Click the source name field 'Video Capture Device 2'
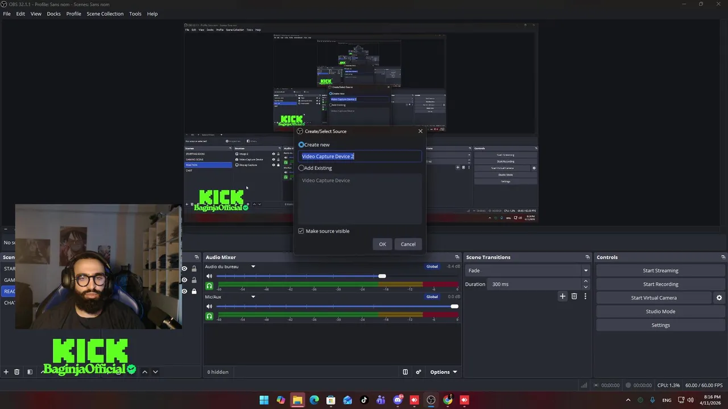 360,156
